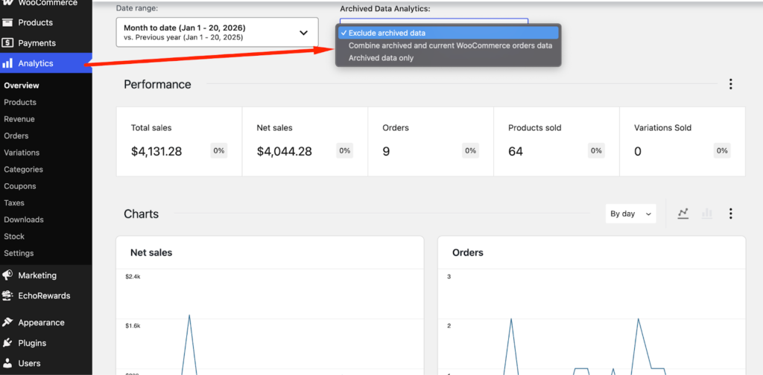The image size is (763, 375).
Task: Click the Performance section heading
Action: click(157, 84)
